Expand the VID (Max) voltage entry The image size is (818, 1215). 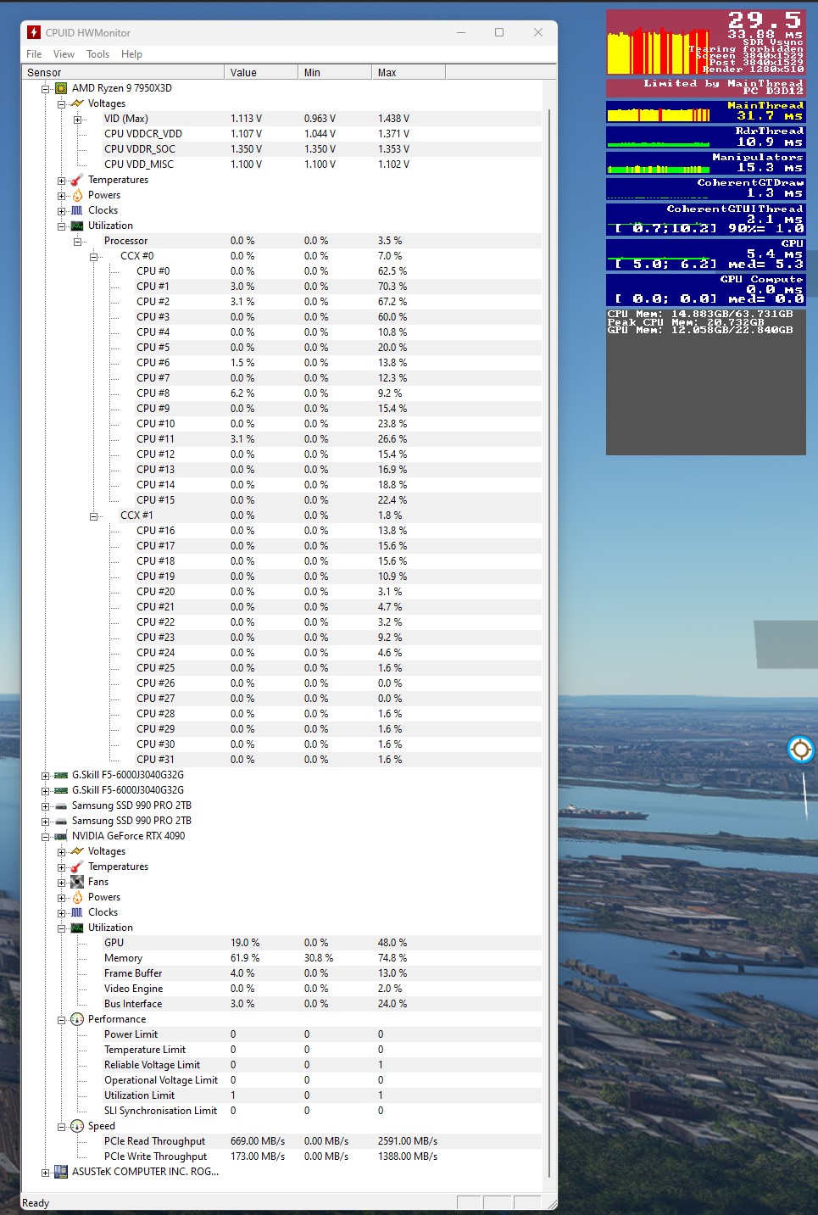(x=78, y=120)
